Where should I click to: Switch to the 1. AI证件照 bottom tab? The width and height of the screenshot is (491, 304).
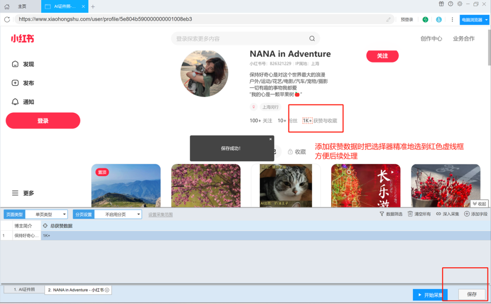[x=24, y=289]
